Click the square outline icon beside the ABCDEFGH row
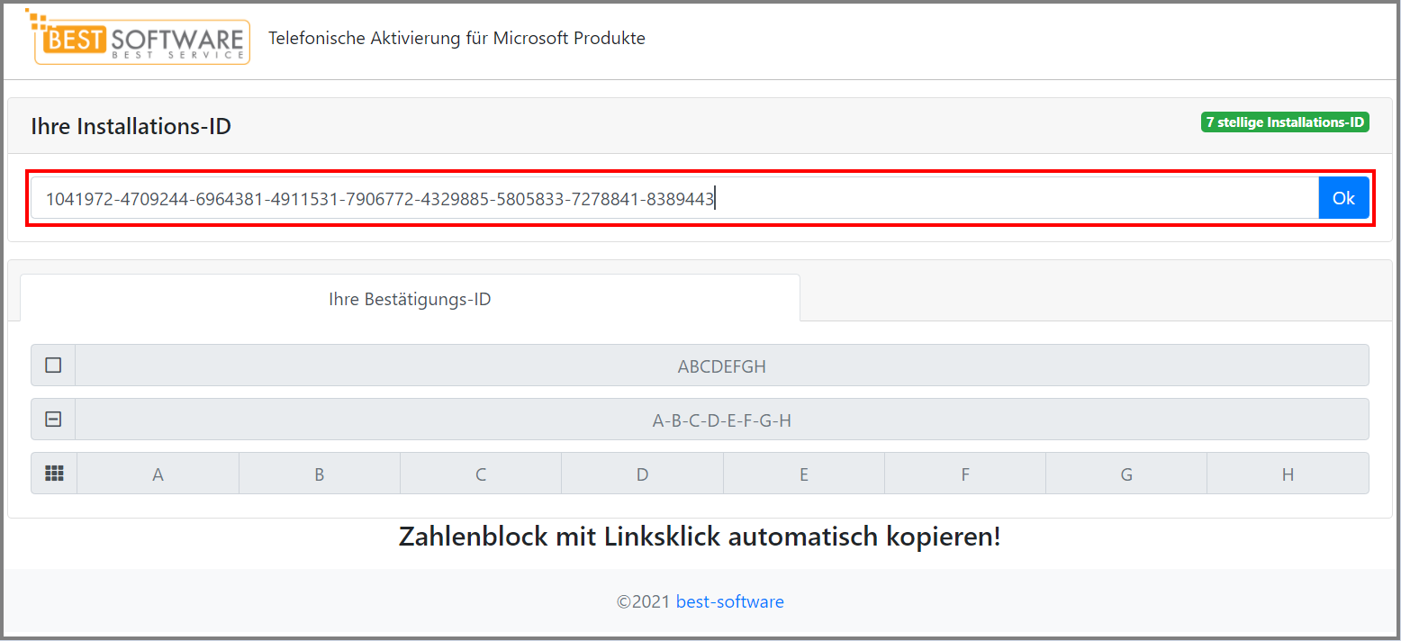The width and height of the screenshot is (1401, 641). pos(53,365)
